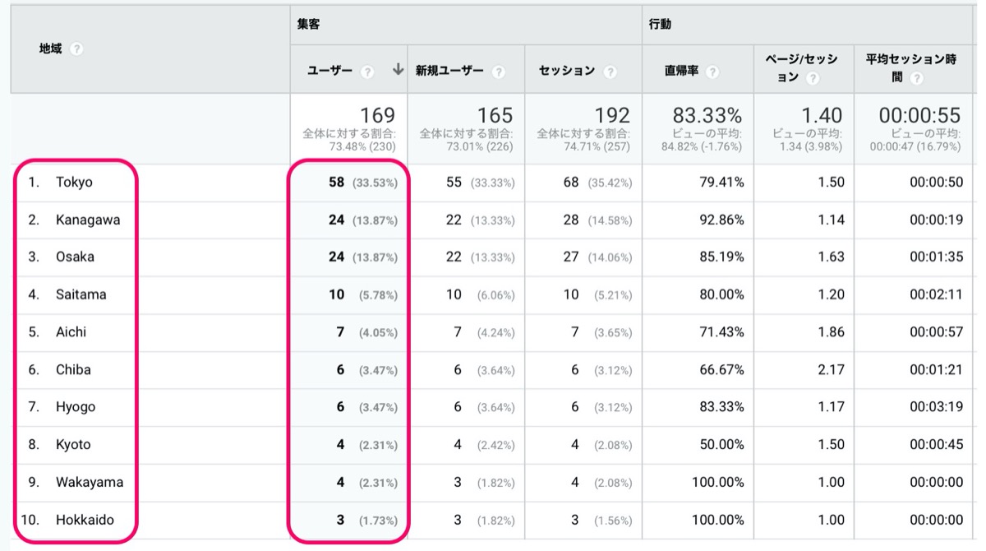Open the Kanagawa region link
Screen dimensions: 986x551
[88, 220]
